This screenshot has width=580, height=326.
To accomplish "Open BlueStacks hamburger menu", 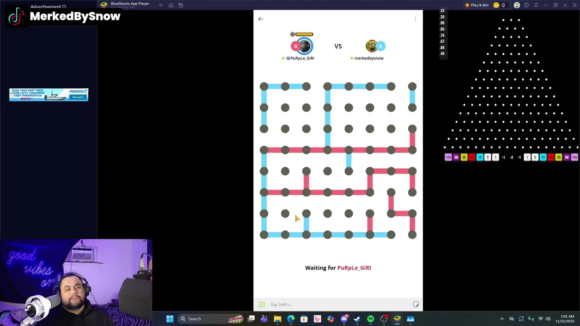I will 536,5.
